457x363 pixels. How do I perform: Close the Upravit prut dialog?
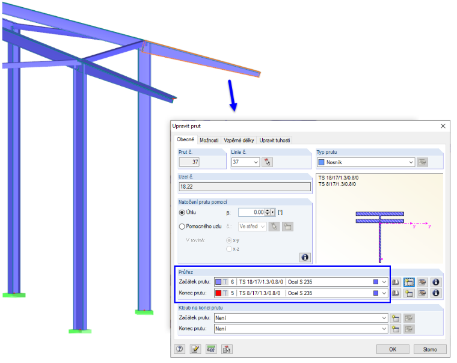tap(443, 126)
